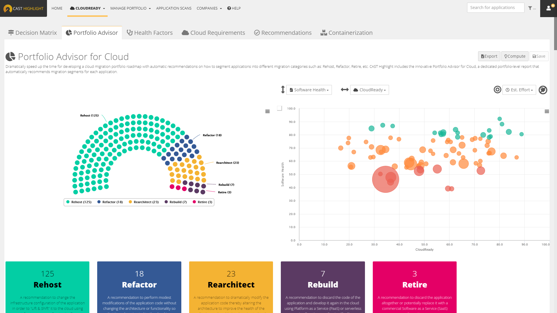Switch to the Health Factors tab

[x=150, y=33]
